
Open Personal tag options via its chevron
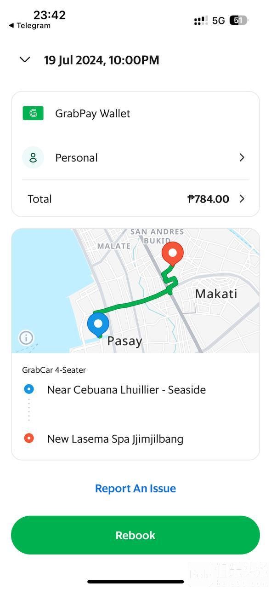click(242, 157)
